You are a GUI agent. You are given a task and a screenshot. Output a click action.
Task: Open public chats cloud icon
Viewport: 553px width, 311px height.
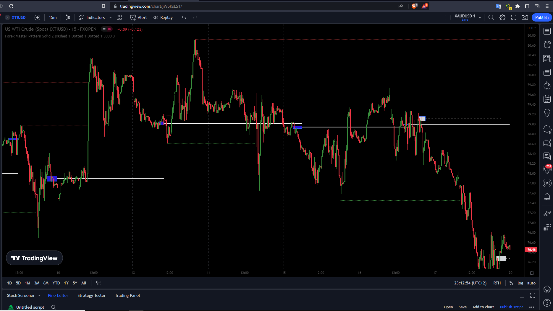(x=547, y=129)
